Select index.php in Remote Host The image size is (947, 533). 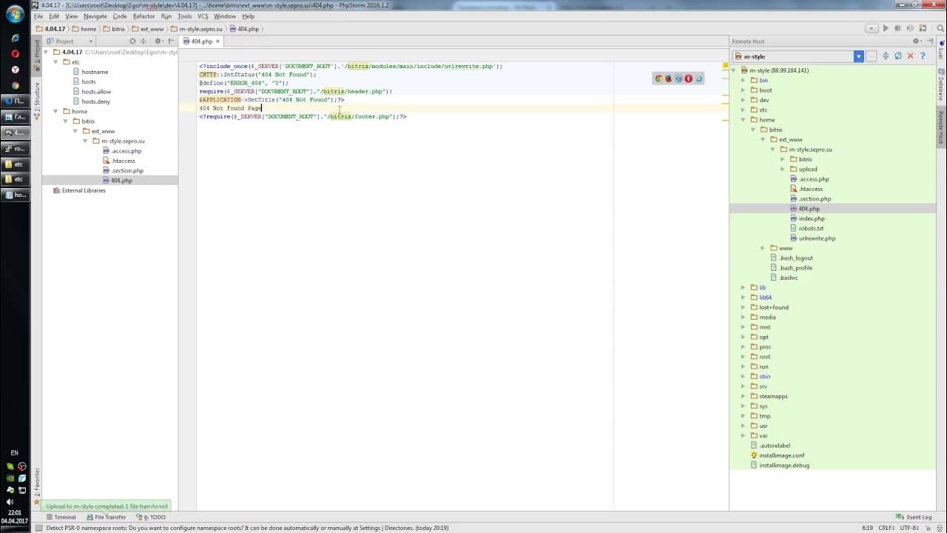[x=806, y=218]
